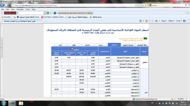Open the View menu
Image resolution: width=190 pixels, height=106 pixels.
tap(12, 9)
